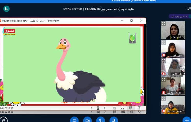Expand the رزا video to fullscreen
The image size is (191, 122).
(x=163, y=80)
